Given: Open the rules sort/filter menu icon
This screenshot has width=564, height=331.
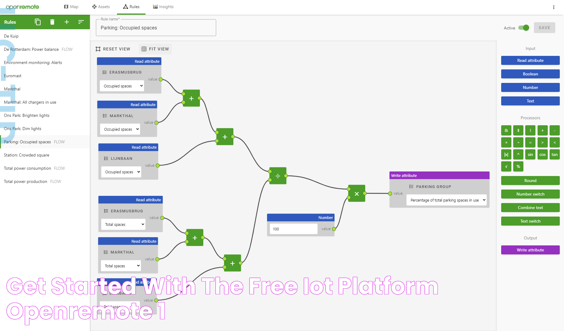Looking at the screenshot, I should pyautogui.click(x=81, y=22).
